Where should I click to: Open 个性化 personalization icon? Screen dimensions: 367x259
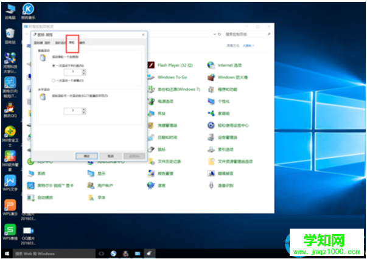[211, 101]
